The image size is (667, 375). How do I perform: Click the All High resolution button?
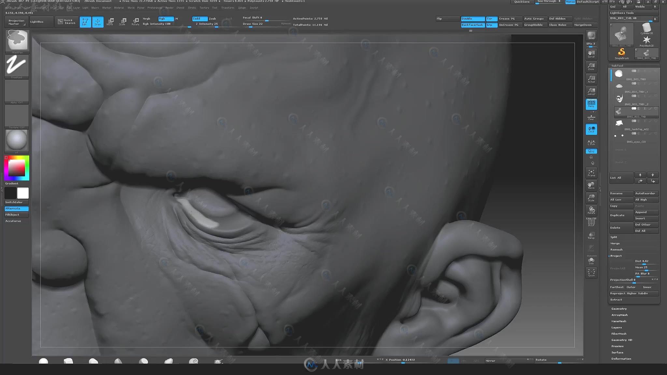[646, 200]
